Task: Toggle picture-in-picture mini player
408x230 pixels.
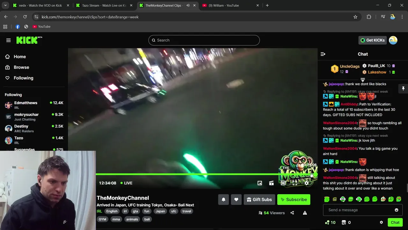Action: (260, 183)
